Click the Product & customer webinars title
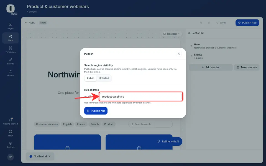The height and width of the screenshot is (166, 266). pyautogui.click(x=58, y=6)
